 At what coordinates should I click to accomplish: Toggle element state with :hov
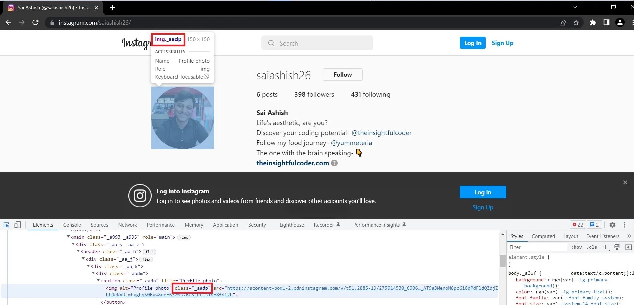coord(577,247)
